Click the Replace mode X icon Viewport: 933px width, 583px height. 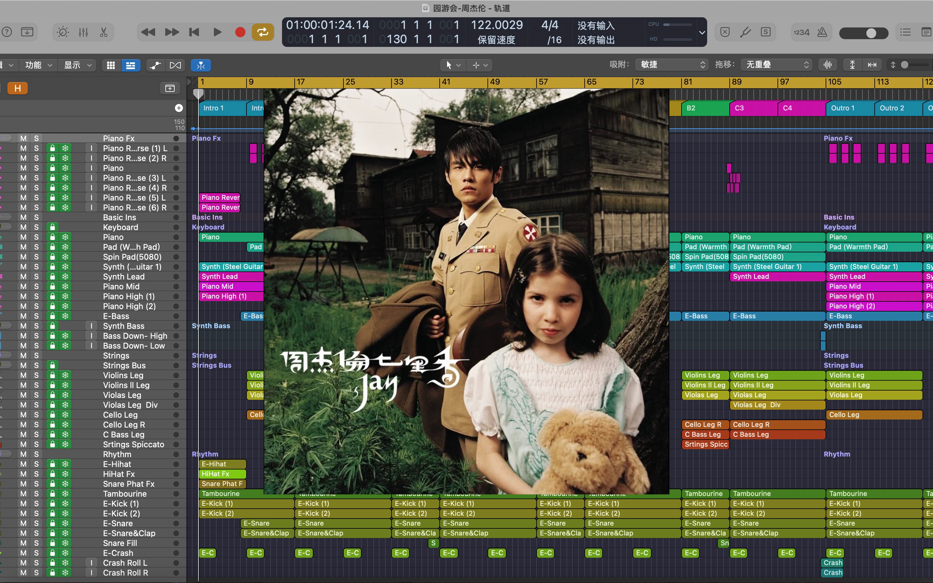click(x=725, y=32)
